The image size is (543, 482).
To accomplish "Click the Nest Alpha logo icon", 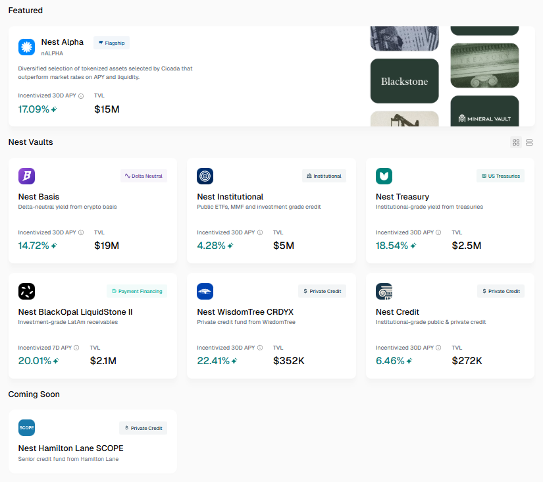I will [x=27, y=47].
